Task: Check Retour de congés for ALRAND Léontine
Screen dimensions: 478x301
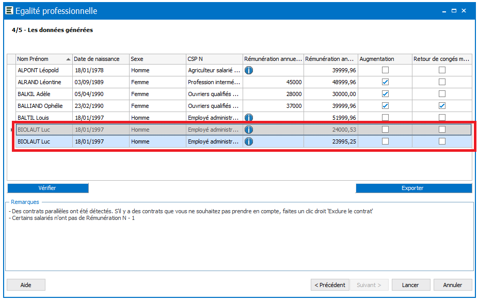Action: click(442, 82)
